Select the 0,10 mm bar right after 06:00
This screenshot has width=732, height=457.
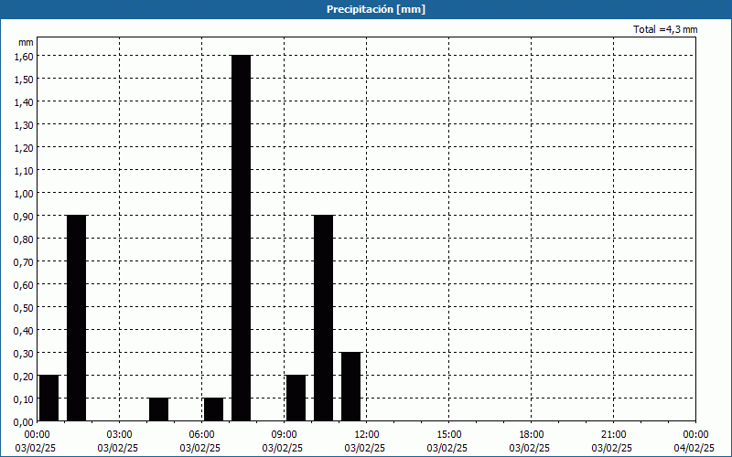pyautogui.click(x=213, y=409)
